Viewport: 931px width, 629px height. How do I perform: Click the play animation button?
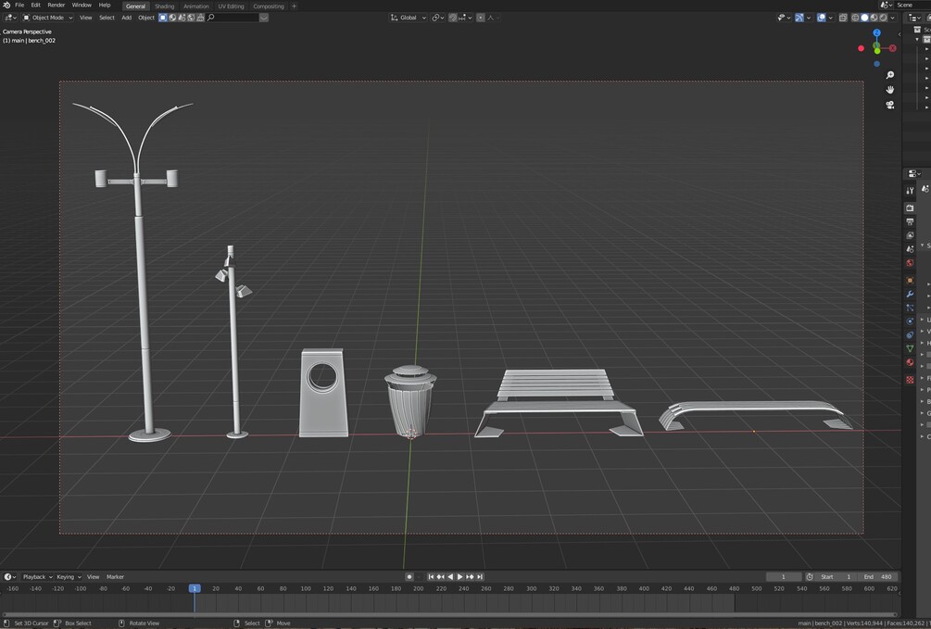[x=459, y=577]
